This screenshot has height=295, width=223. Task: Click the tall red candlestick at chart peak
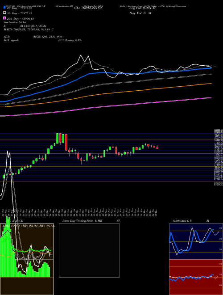(x=66, y=142)
